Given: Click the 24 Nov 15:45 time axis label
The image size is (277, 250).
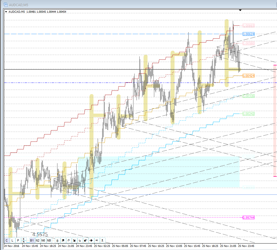Looking at the screenshot, I should [x=30, y=246].
